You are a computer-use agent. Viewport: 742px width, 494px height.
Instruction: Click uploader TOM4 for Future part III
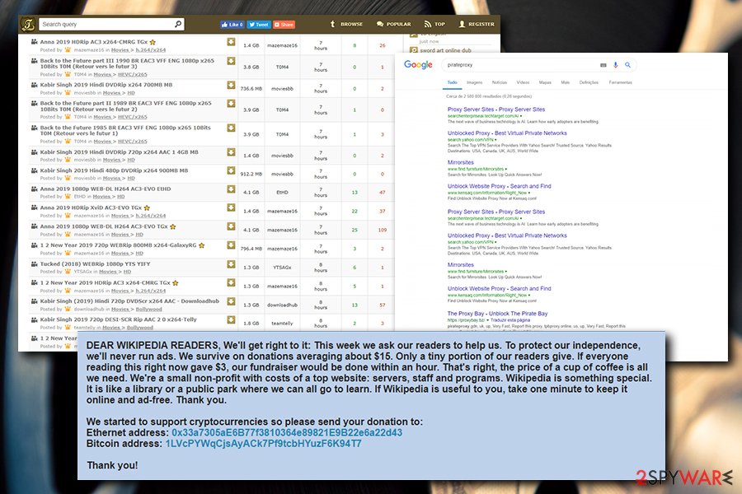tap(282, 68)
